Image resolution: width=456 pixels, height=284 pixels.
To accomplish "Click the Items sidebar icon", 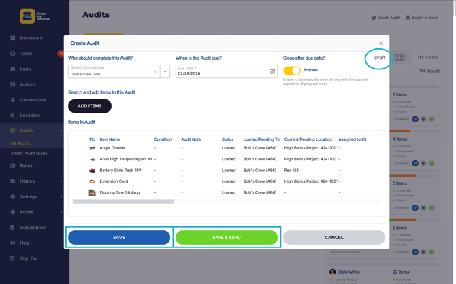I will 12,69.
